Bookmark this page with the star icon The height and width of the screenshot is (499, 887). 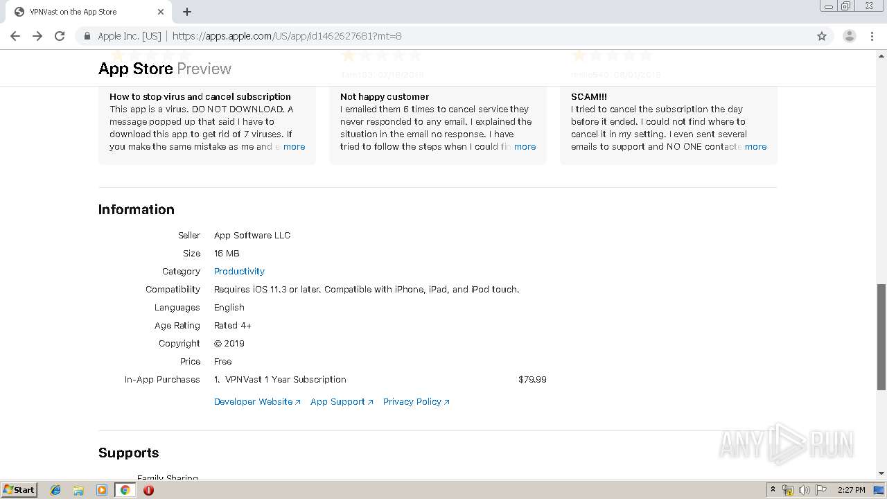tap(822, 36)
